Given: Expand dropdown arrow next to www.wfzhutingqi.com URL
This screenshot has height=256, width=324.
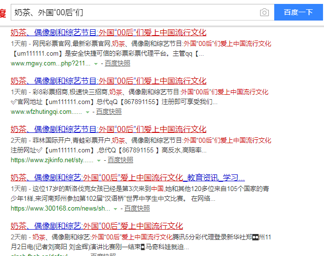Looking at the screenshot, I should 87,112.
